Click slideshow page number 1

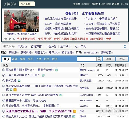(24, 30)
